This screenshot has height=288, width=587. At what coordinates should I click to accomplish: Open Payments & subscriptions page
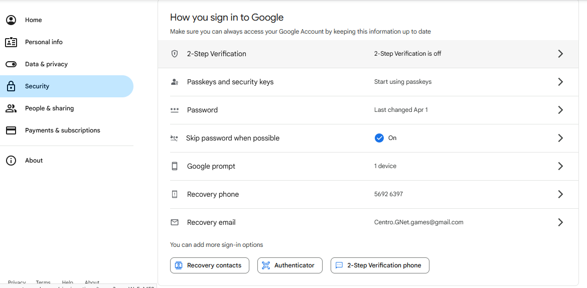(x=62, y=130)
